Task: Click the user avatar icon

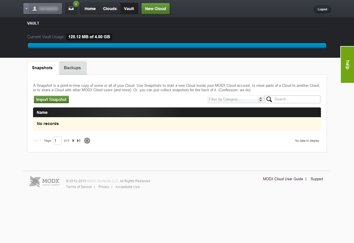Action: tap(35, 9)
